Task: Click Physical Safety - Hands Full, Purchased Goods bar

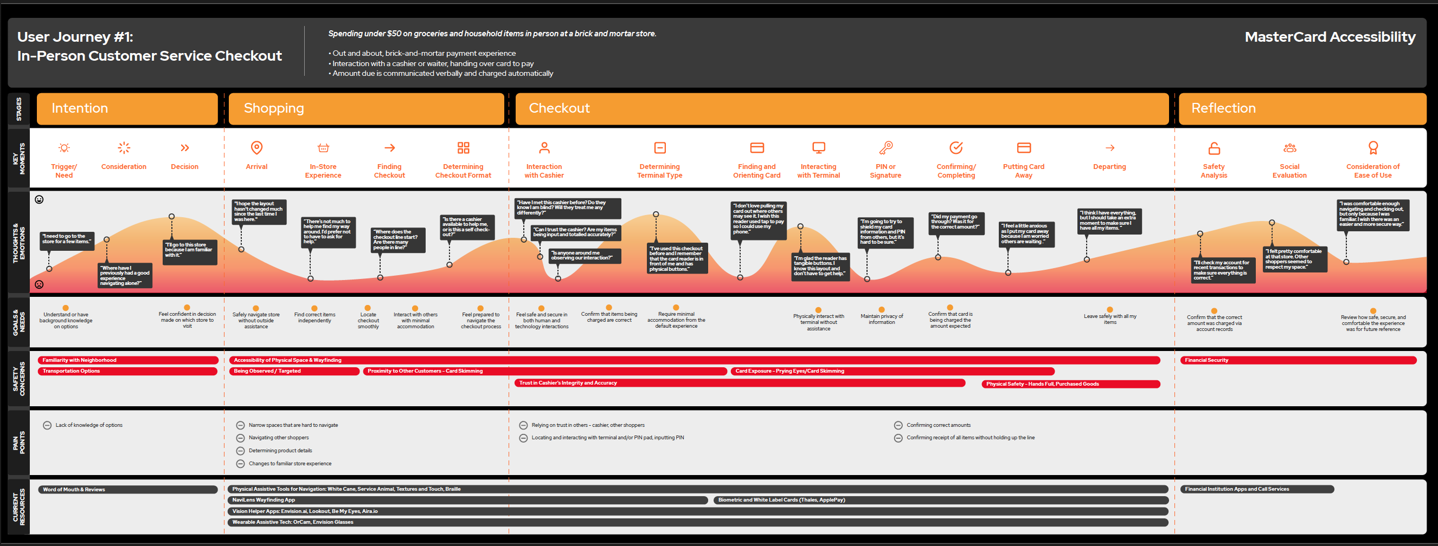Action: [x=1071, y=384]
